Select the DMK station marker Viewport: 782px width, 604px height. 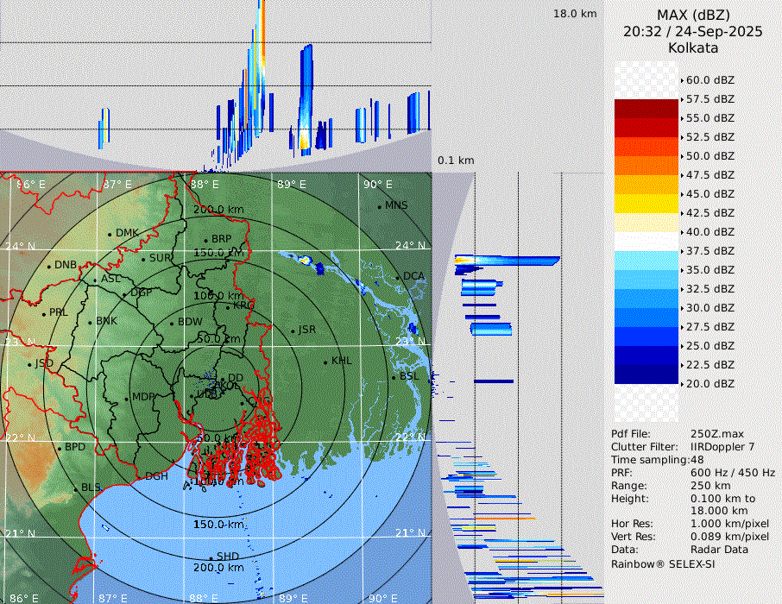tap(110, 234)
